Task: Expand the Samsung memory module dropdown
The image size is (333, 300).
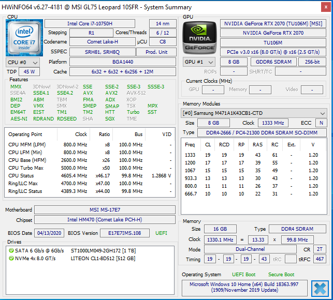Action: pos(254,113)
